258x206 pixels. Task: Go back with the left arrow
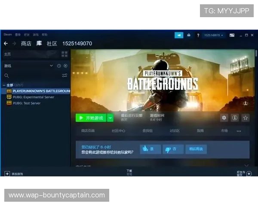6,43
